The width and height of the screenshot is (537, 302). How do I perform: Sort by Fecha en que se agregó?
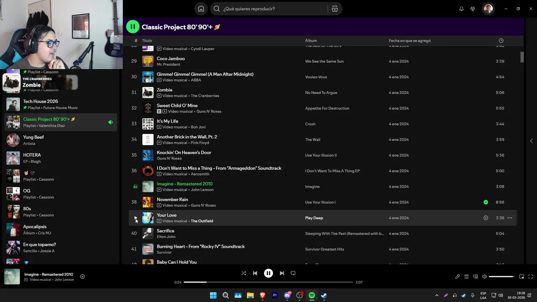point(409,41)
